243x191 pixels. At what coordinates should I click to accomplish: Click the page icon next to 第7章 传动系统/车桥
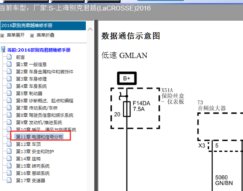point(9,108)
